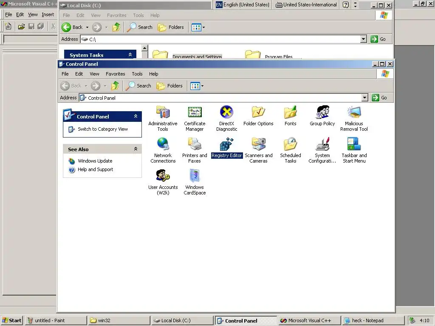Open Insert menu in Visual C++ window

[48, 14]
